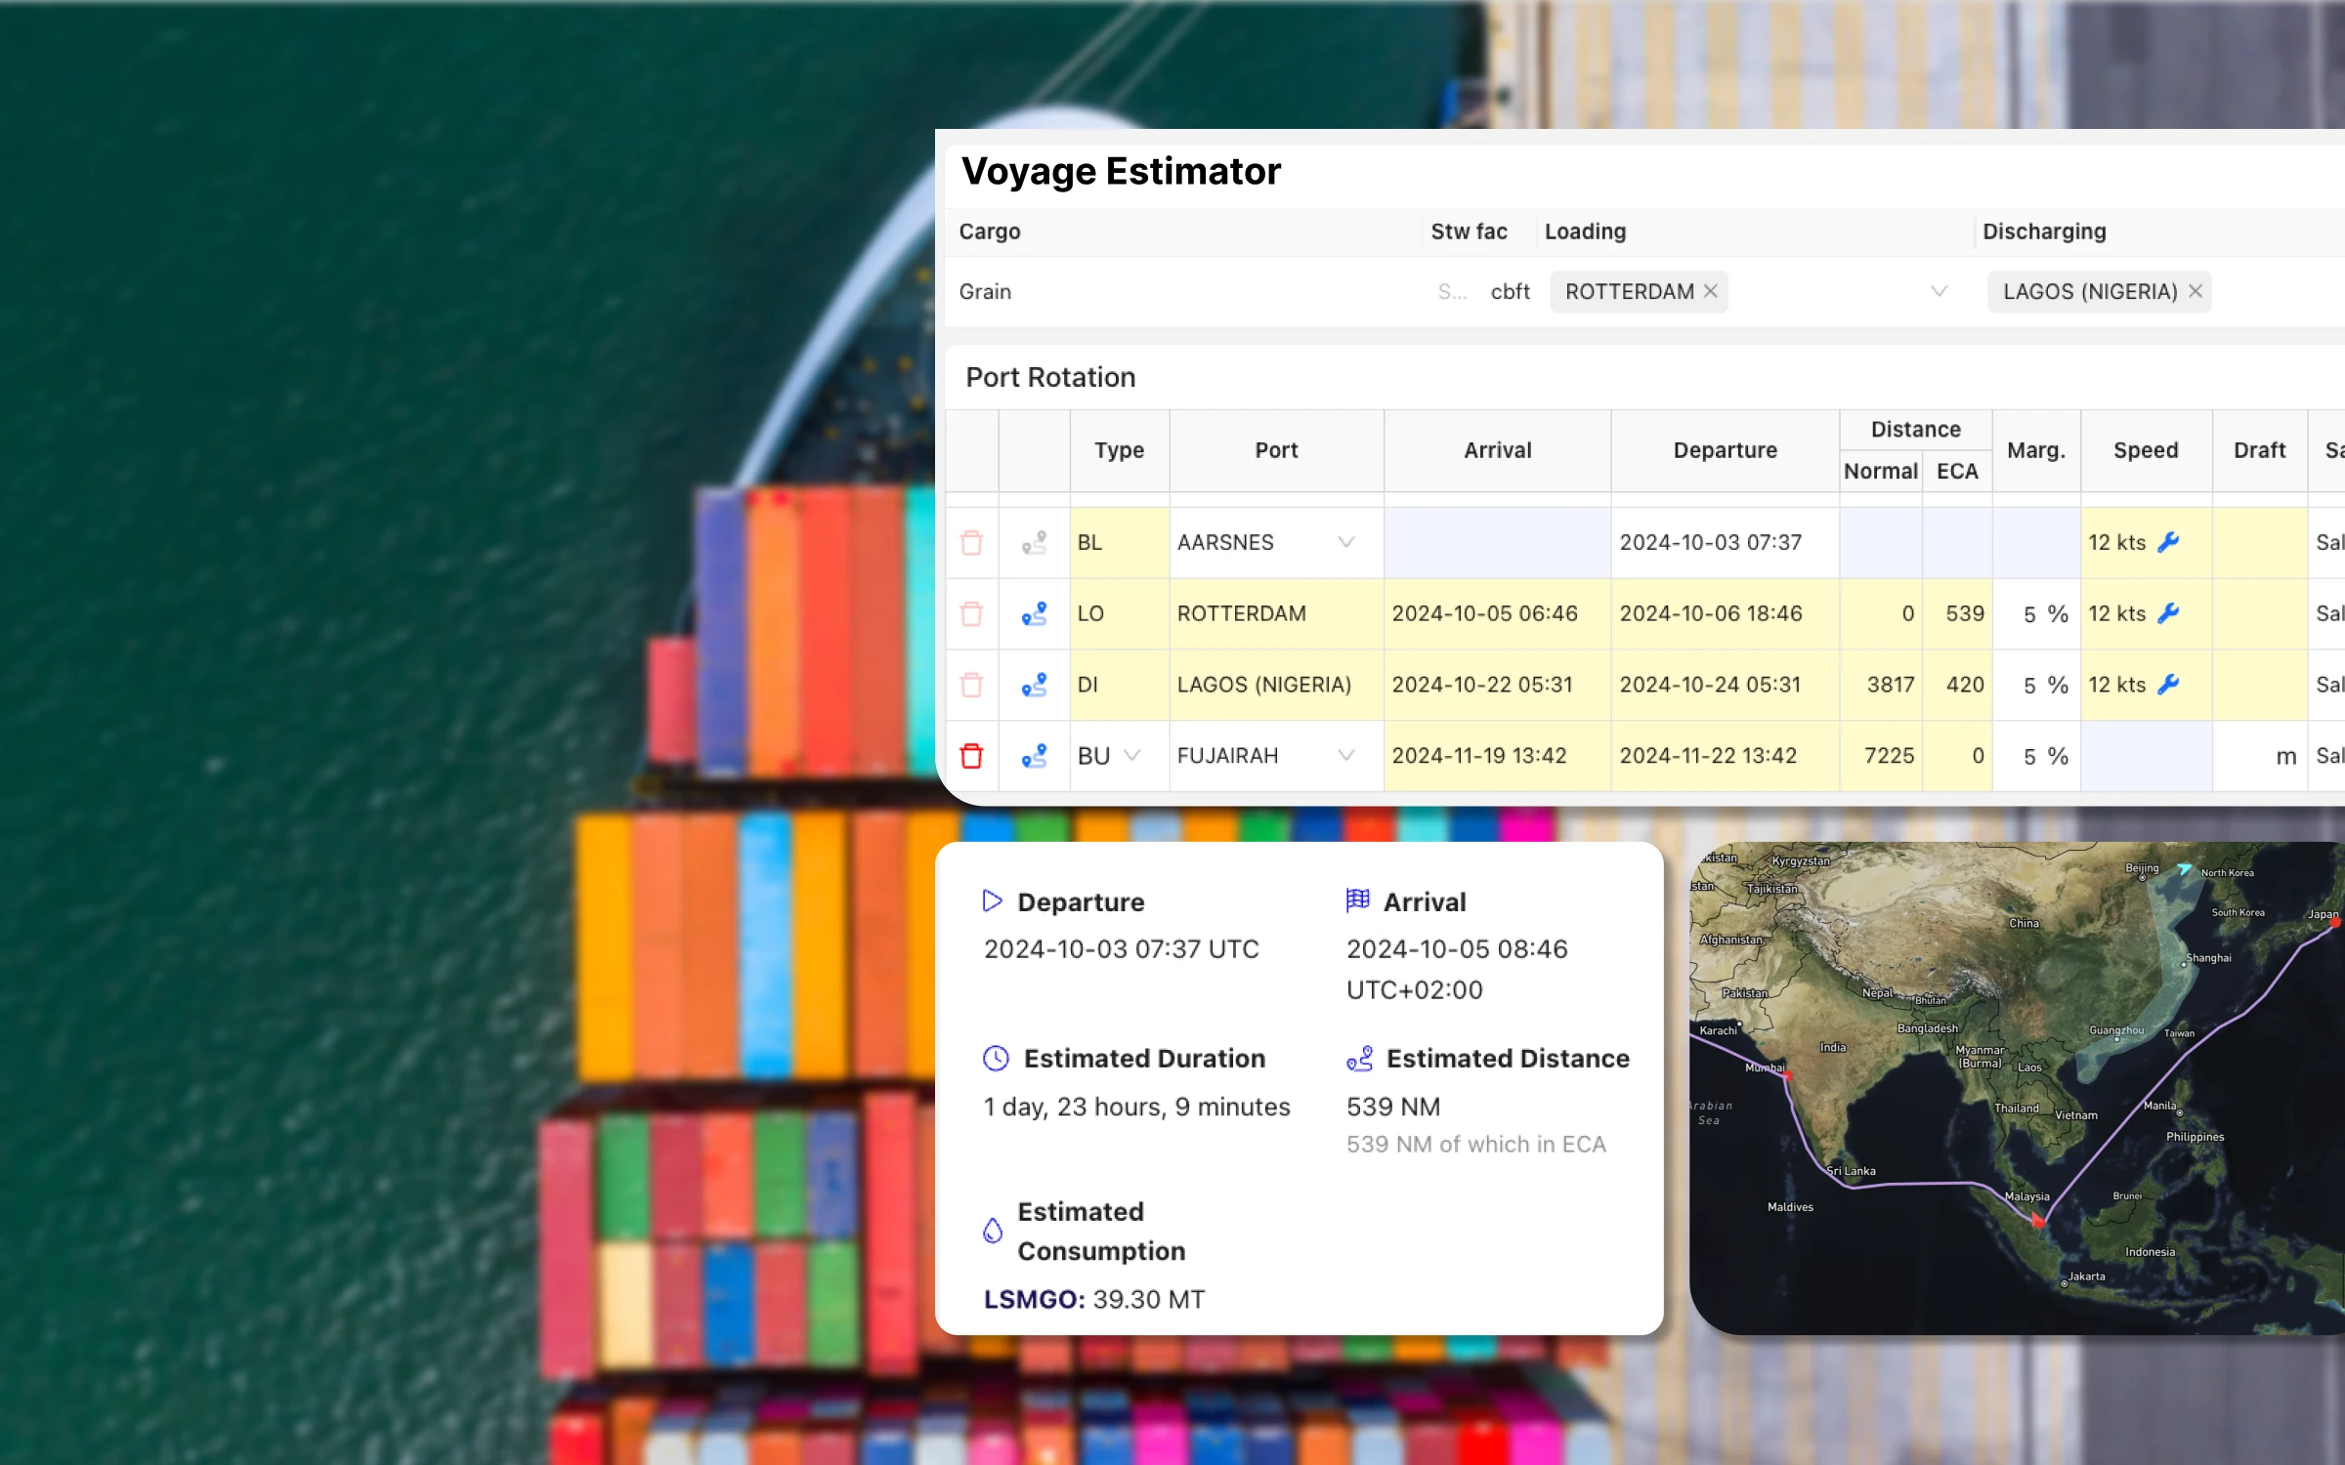Remove ROTTERDAM from Loading ports
Viewport: 2345px width, 1465px height.
point(1711,291)
